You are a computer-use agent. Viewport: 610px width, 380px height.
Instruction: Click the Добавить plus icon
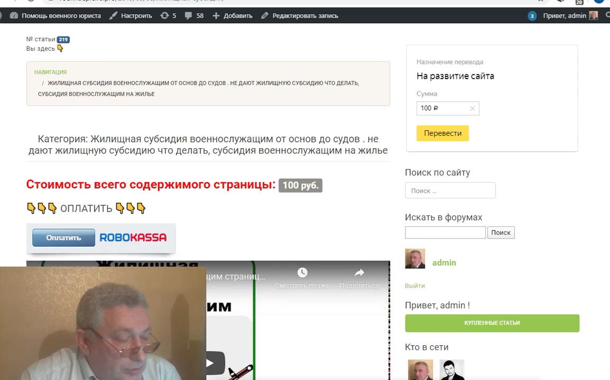[216, 15]
